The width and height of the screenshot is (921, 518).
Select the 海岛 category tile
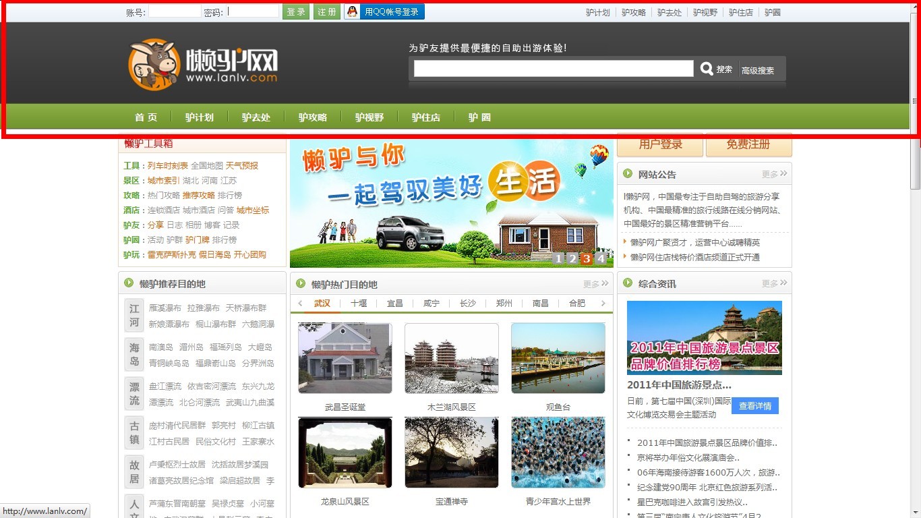134,355
